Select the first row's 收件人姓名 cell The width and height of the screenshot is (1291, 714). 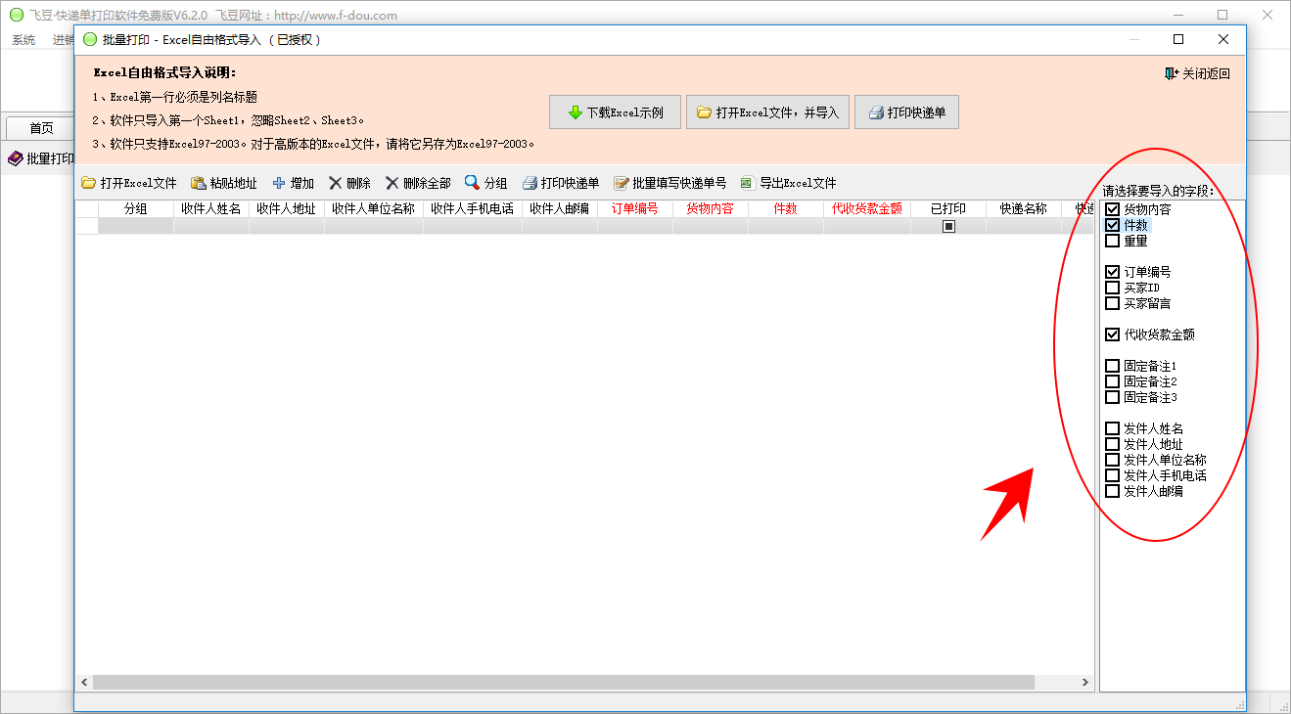click(211, 226)
